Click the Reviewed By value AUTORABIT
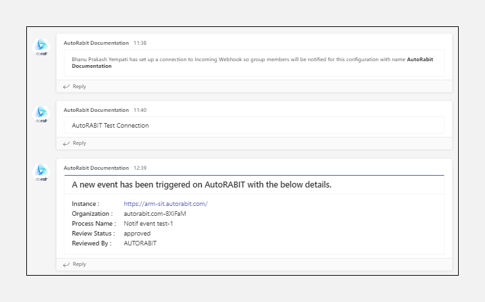This screenshot has height=302, width=485. (x=140, y=243)
